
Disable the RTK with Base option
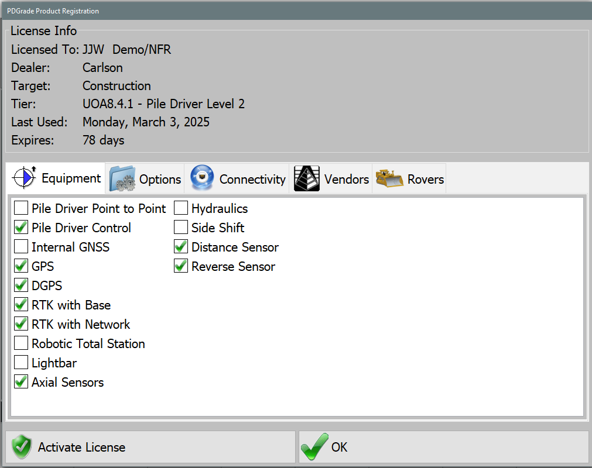22,305
